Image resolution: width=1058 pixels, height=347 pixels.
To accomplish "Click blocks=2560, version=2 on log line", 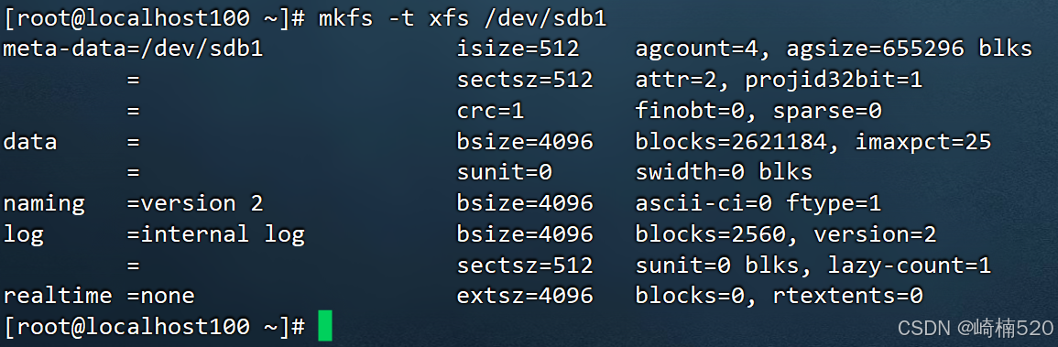I will coord(786,234).
